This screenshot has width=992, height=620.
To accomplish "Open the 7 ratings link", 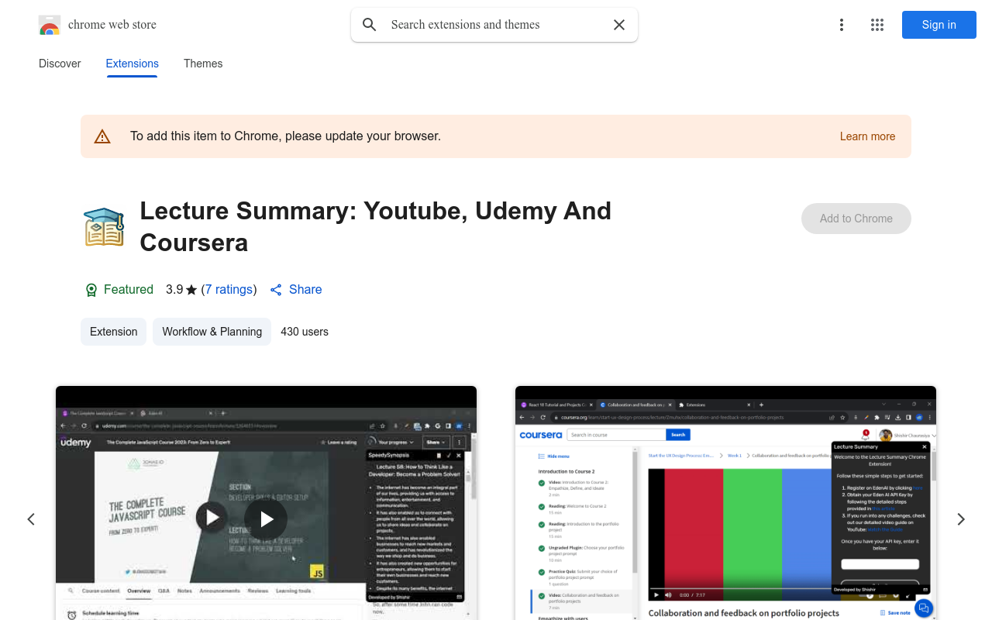I will coord(229,290).
